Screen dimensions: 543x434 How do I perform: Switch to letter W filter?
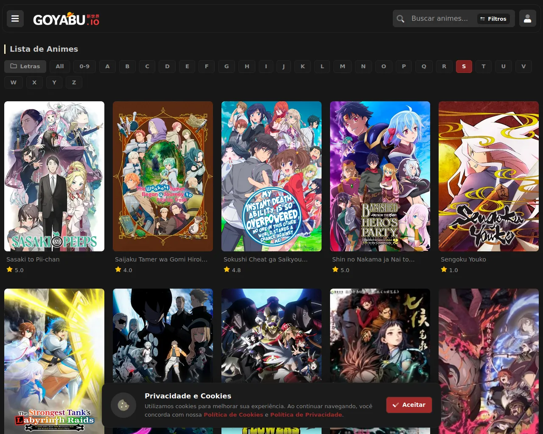[x=14, y=82]
